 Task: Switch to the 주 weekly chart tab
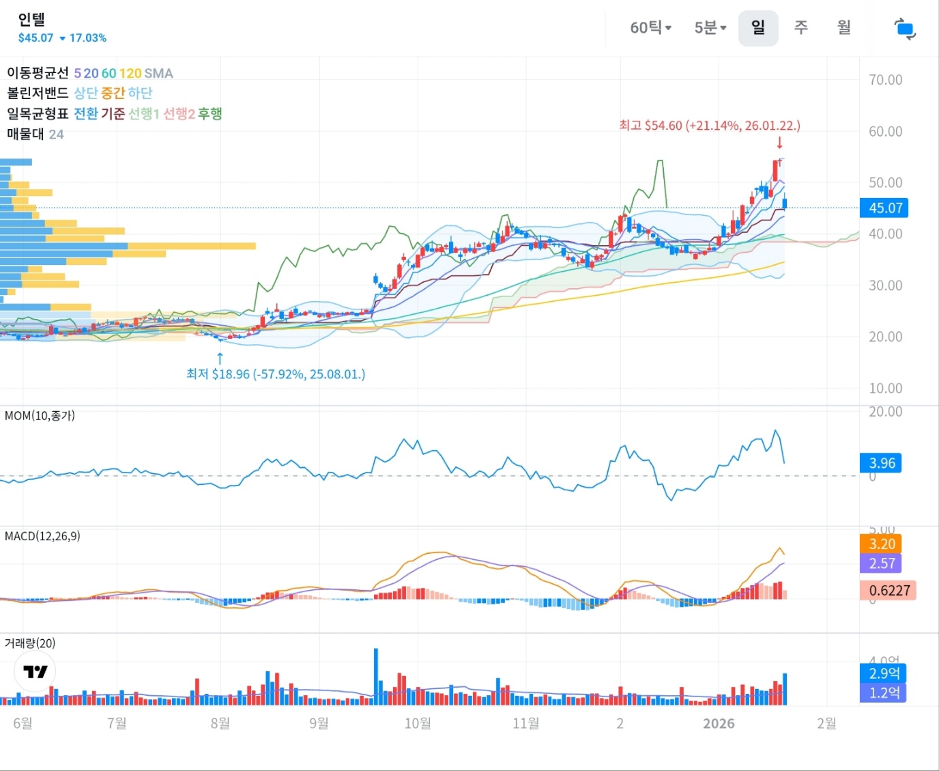801,28
